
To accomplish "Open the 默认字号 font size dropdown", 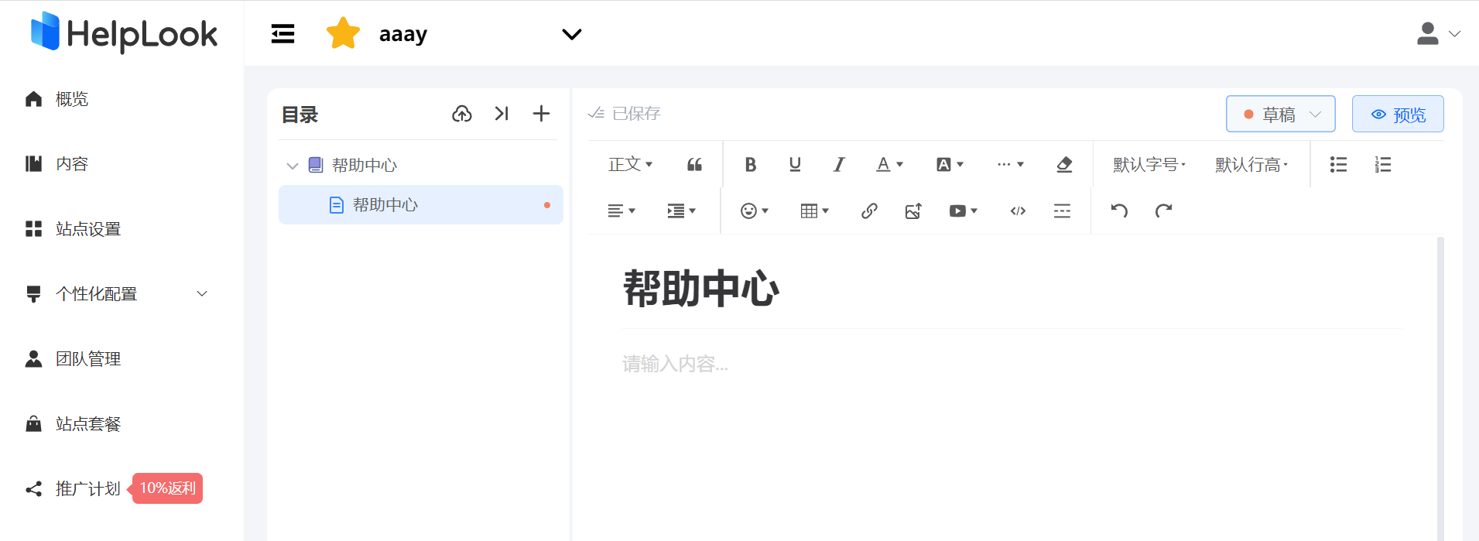I will click(1149, 165).
